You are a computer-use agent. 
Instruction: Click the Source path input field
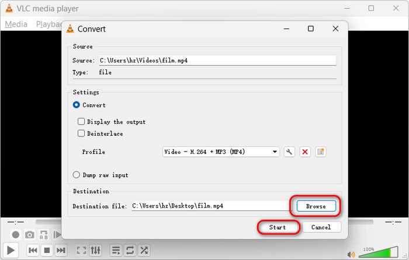coord(217,61)
